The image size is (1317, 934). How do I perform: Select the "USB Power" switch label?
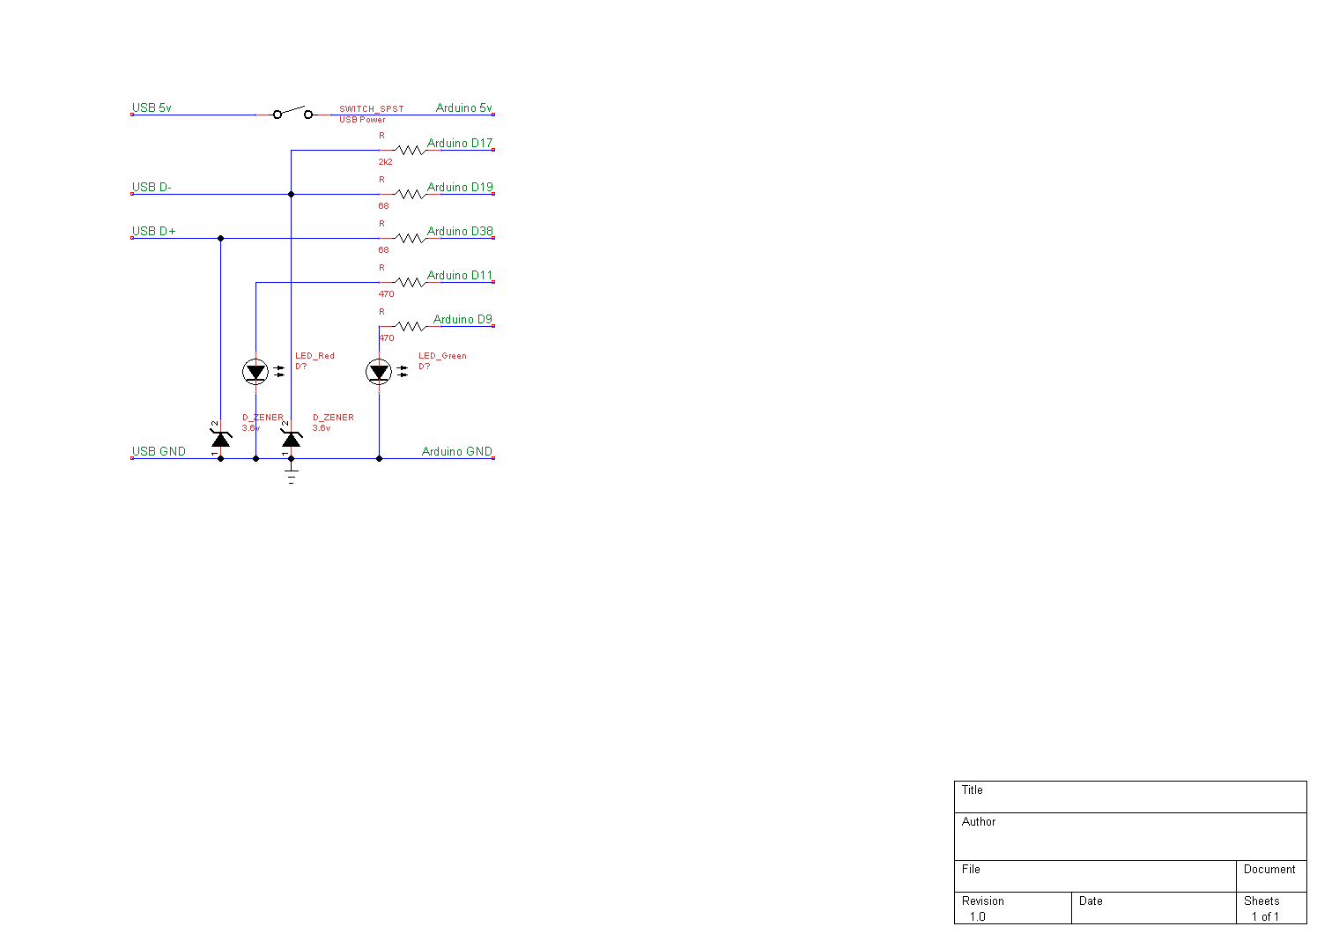[362, 119]
